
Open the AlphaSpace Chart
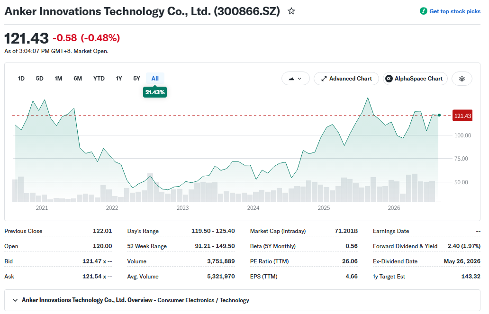[x=415, y=79]
